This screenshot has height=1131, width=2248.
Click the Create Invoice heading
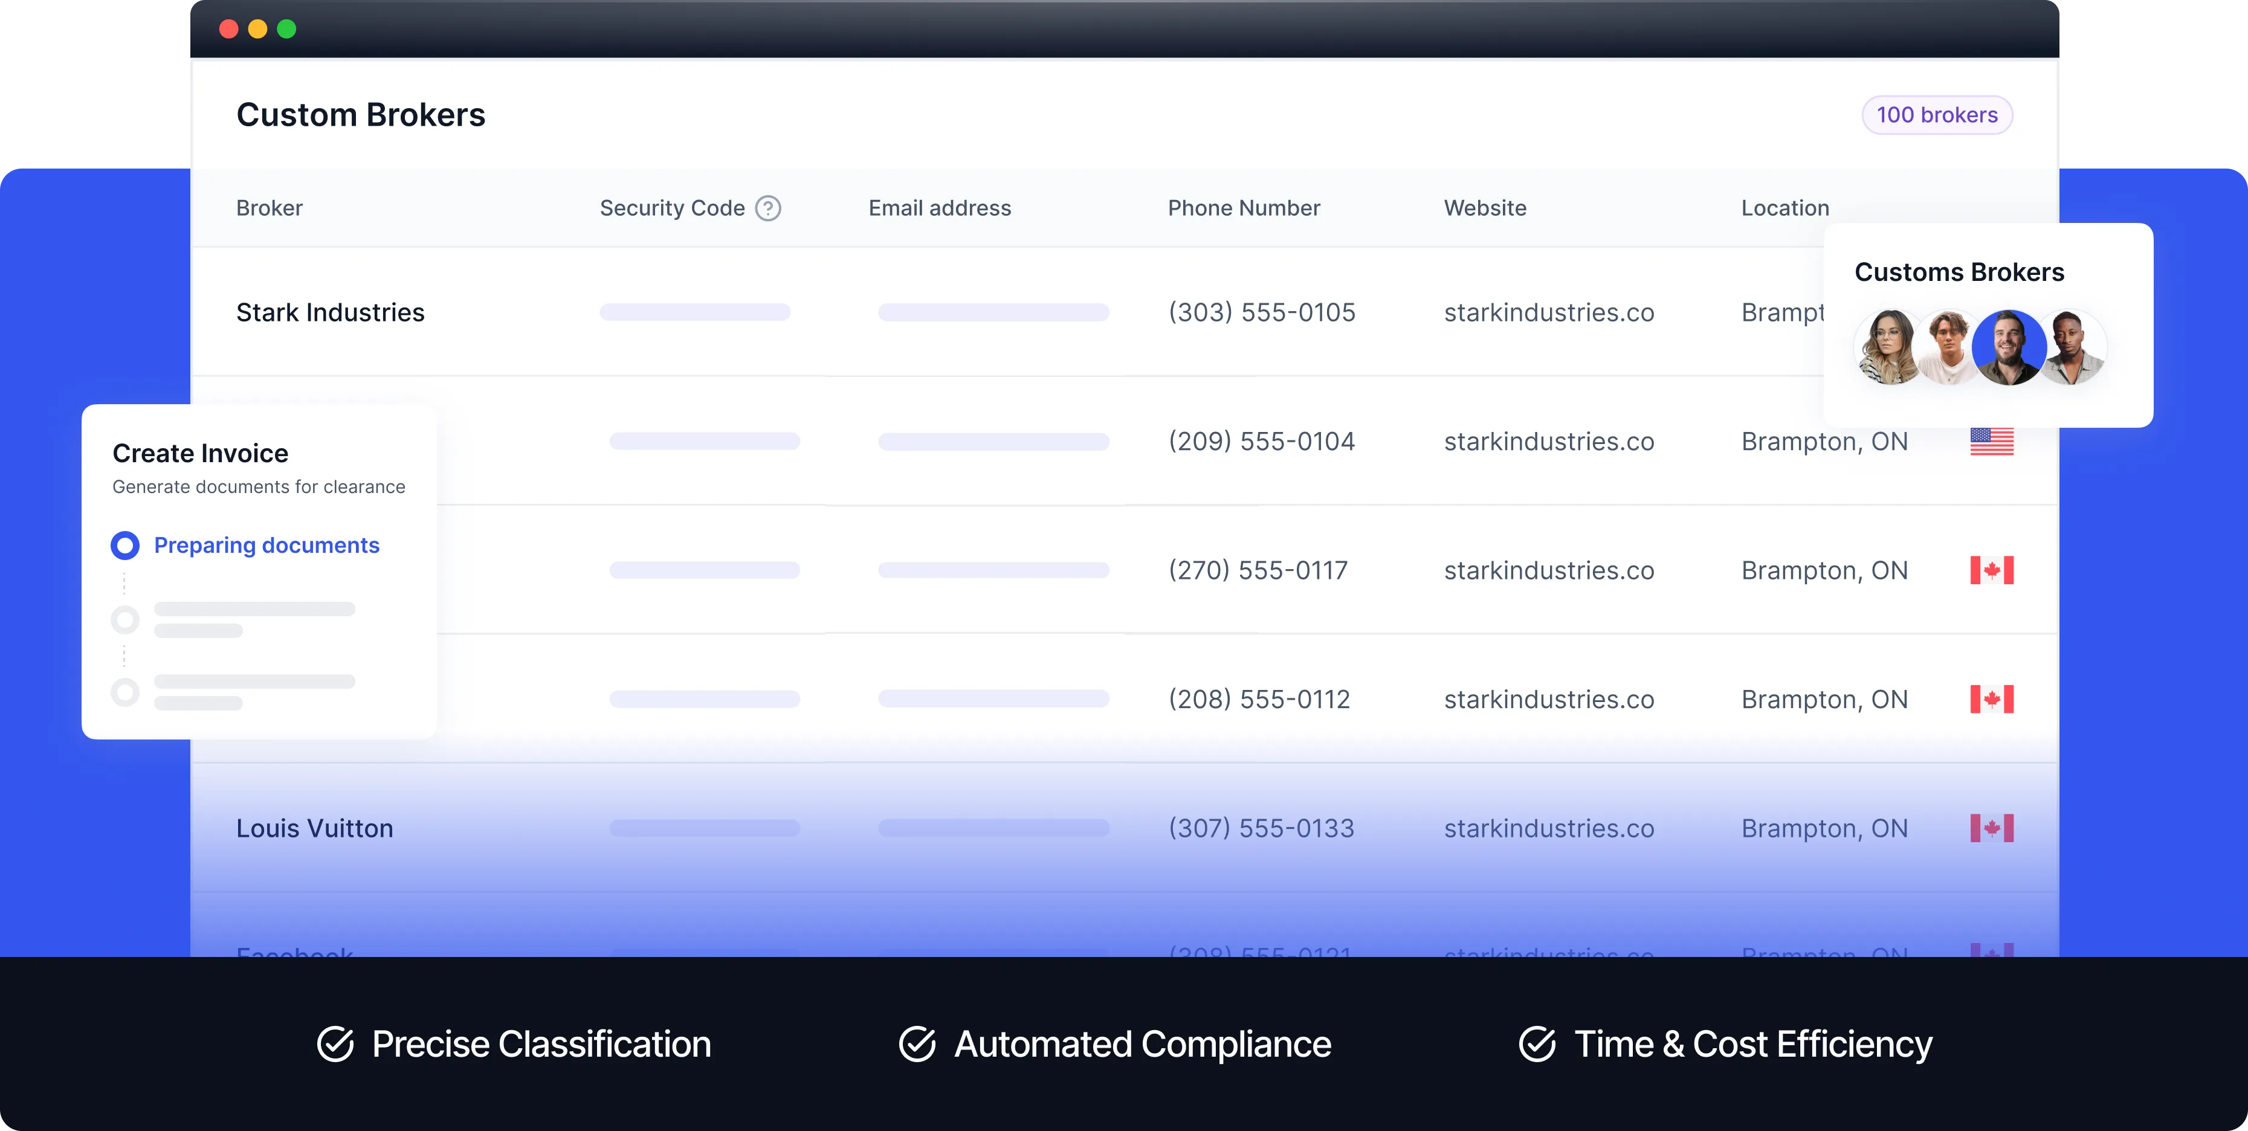pos(200,454)
